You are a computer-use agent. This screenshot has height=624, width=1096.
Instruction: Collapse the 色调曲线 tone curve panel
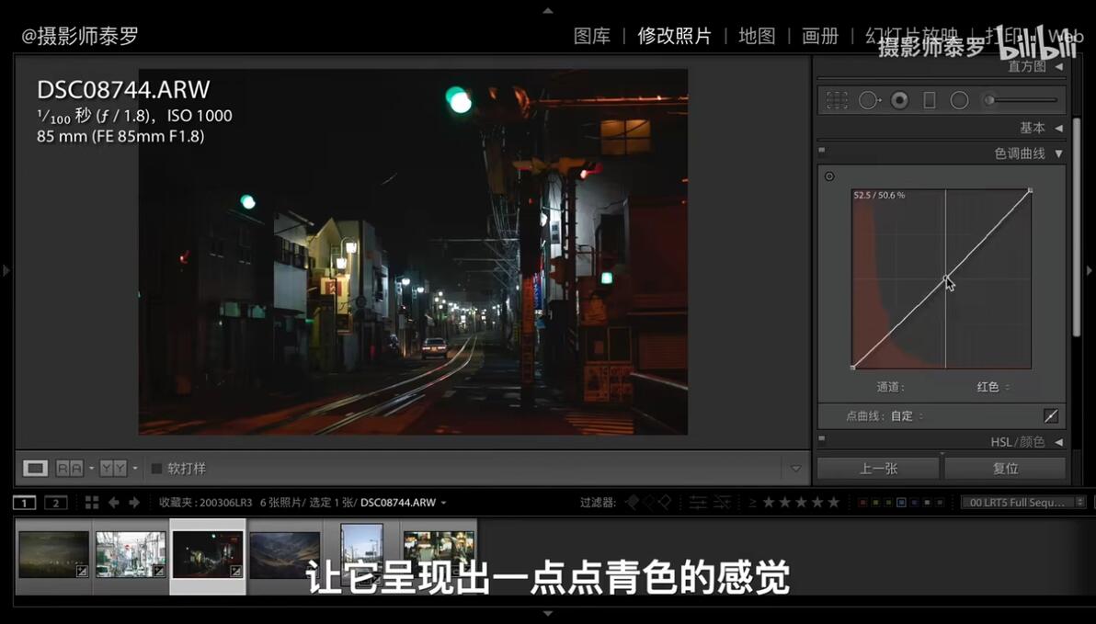tap(1059, 153)
